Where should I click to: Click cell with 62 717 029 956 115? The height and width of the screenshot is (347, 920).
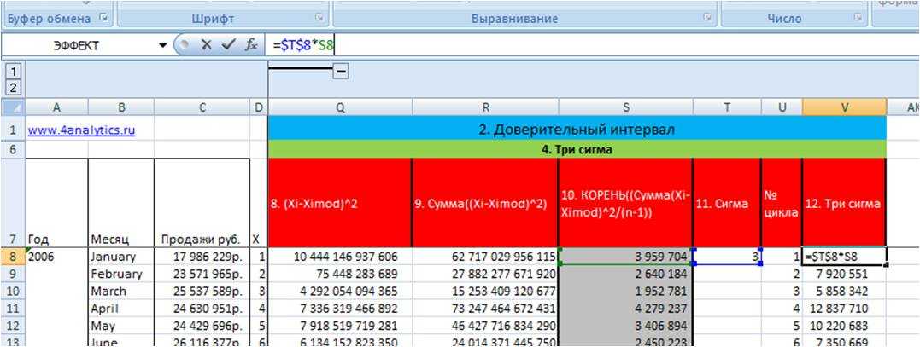(x=485, y=257)
